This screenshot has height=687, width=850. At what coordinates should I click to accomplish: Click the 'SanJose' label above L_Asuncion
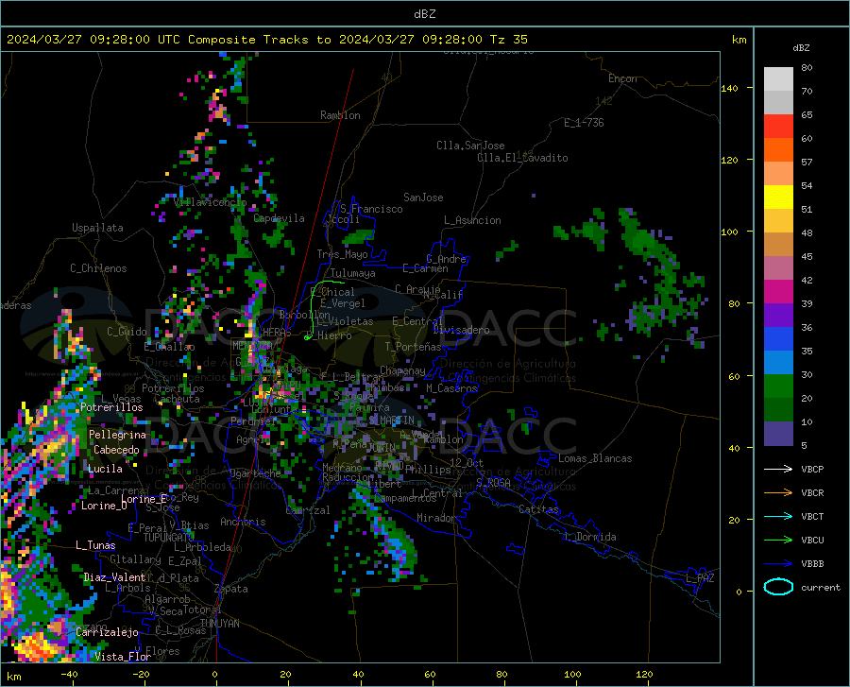click(x=423, y=198)
